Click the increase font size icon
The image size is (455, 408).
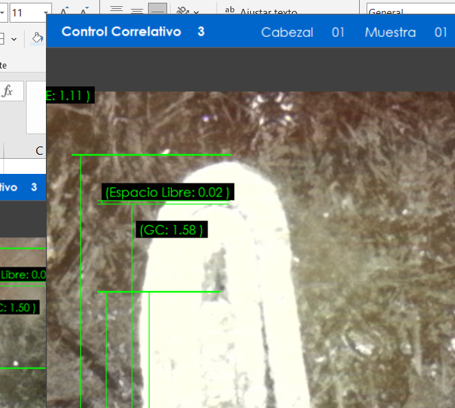[x=64, y=12]
